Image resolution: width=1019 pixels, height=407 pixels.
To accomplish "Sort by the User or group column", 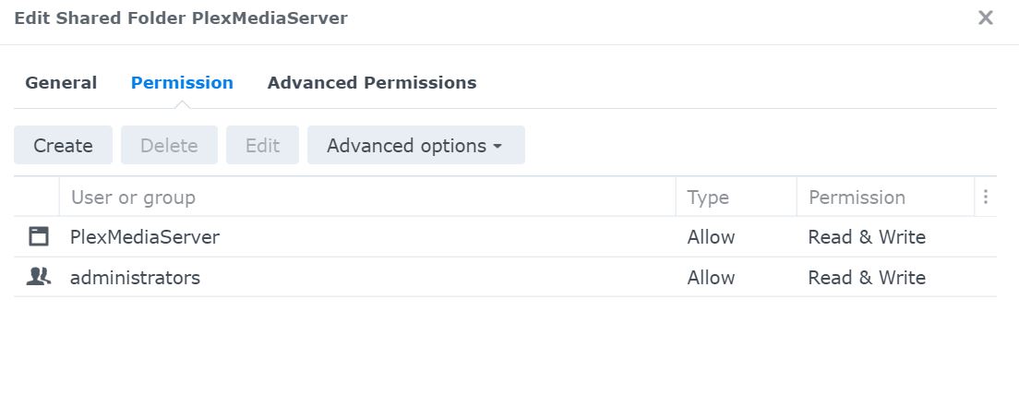I will tap(133, 198).
